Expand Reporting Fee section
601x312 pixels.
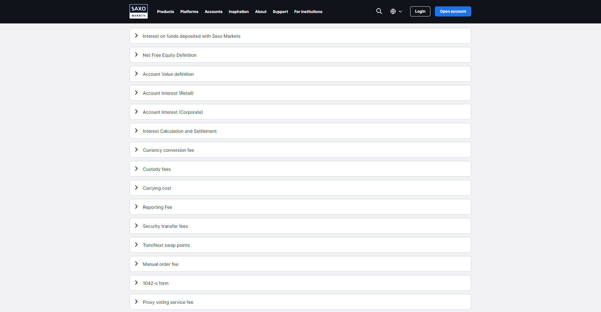coord(300,207)
